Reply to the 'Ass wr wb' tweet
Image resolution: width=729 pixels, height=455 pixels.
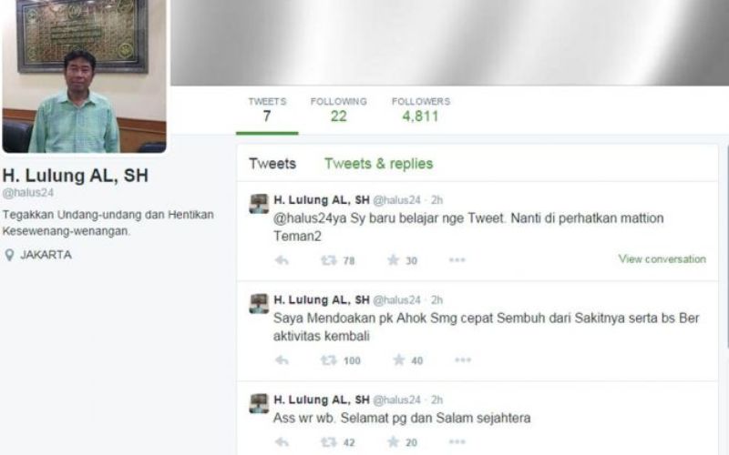coord(282,442)
